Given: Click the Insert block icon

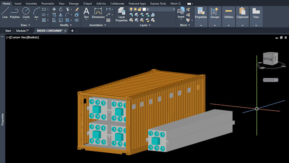Looking at the screenshot, I should (x=181, y=13).
